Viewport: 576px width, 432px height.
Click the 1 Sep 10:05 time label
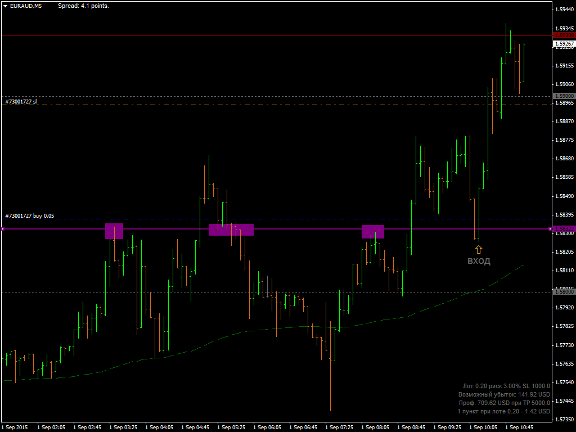pyautogui.click(x=483, y=427)
